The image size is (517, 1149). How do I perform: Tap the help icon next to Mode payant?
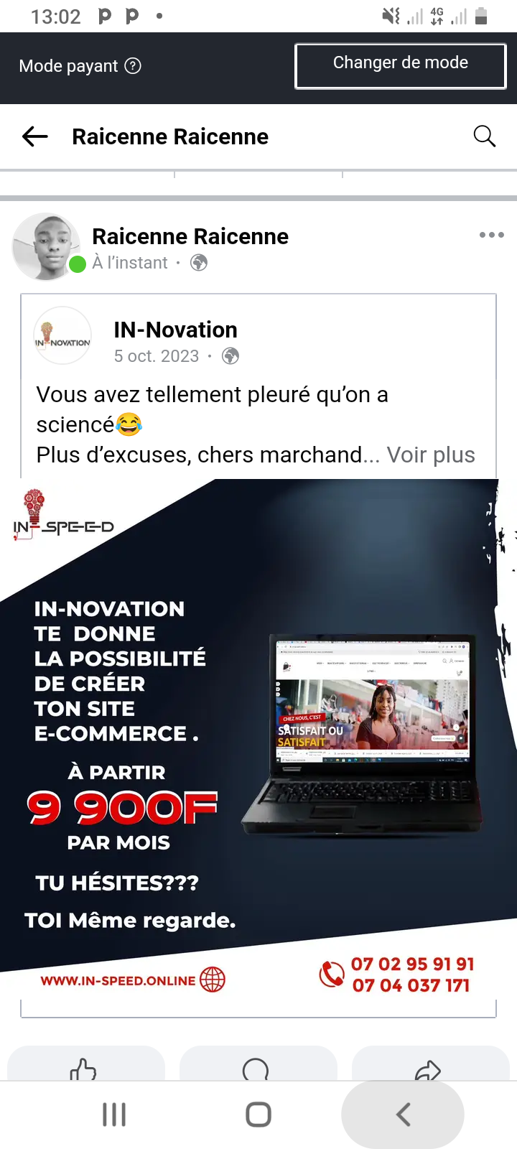(133, 66)
